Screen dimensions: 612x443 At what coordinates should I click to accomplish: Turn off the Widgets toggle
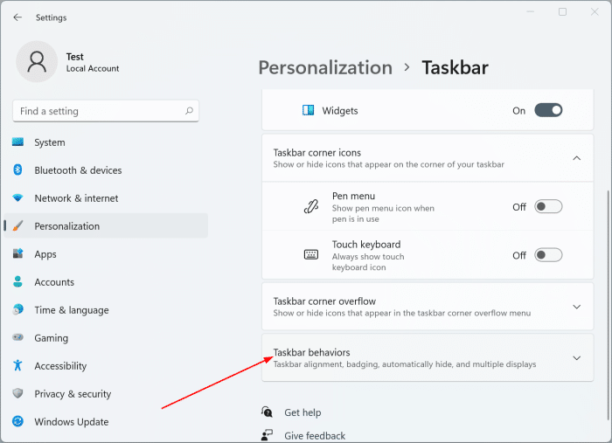coord(548,110)
